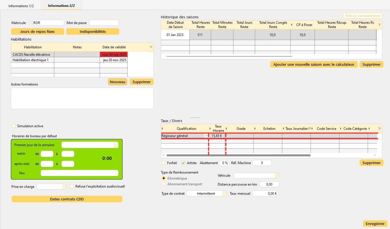This screenshot has height=229, width=390.
Task: Switch to the Informations 1/2 tab
Action: click(21, 6)
